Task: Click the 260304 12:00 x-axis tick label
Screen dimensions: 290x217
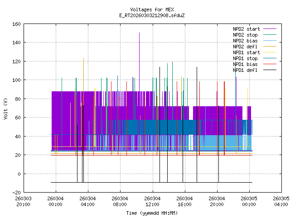Action: 152,201
